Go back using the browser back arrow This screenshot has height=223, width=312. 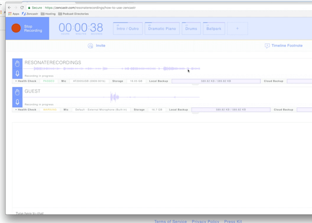tap(9, 8)
